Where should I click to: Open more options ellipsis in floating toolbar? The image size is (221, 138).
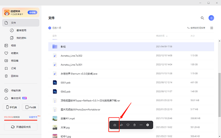(x=141, y=125)
